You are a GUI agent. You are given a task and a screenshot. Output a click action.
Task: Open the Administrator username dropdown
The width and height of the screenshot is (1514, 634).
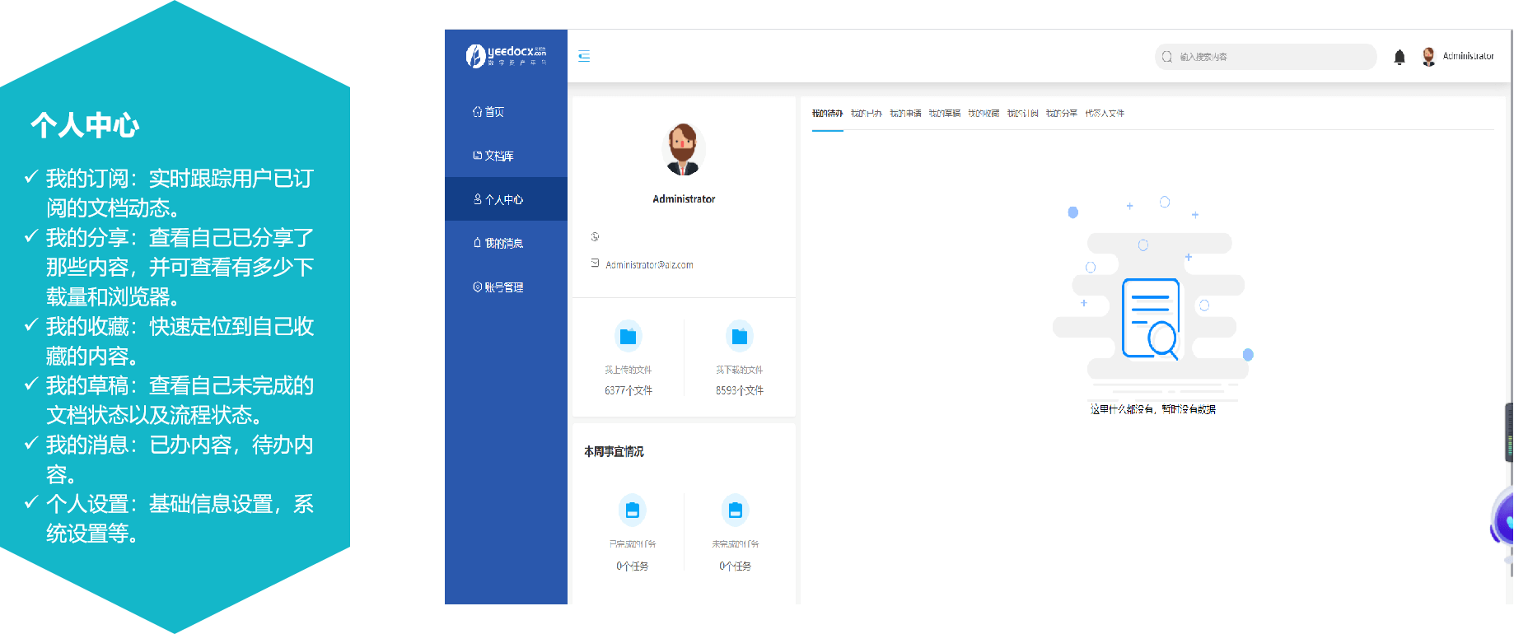1468,57
